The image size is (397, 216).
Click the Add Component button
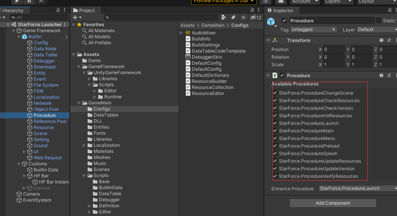333,203
